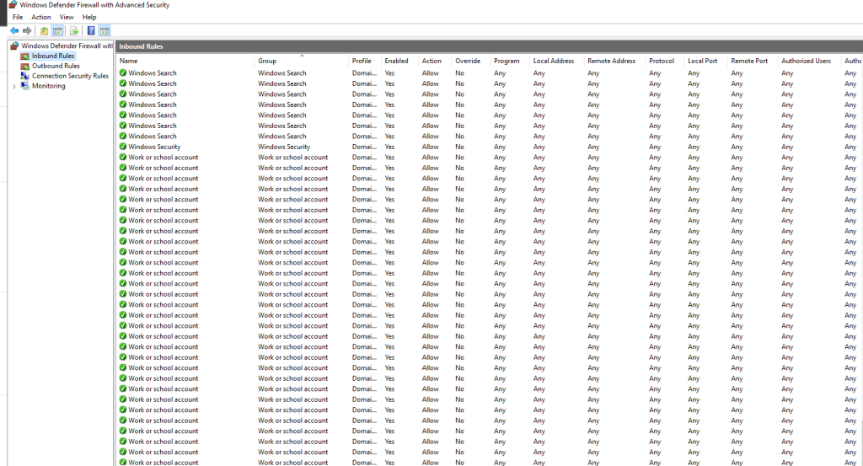Select the root Windows Defender Firewall node

click(66, 46)
